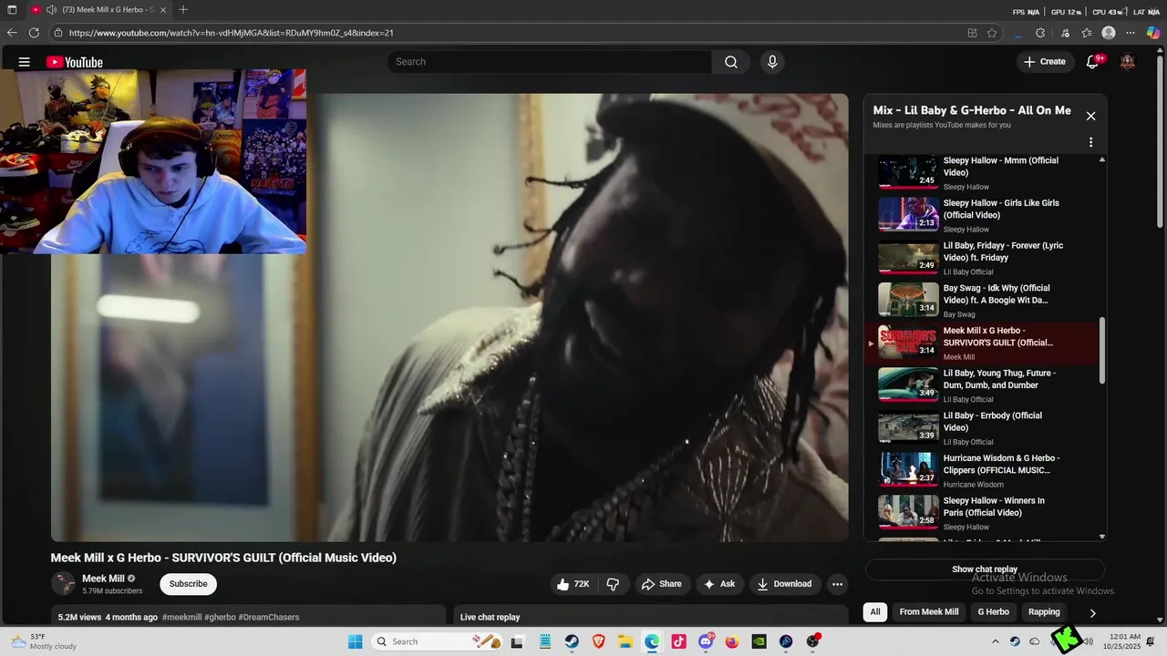Image resolution: width=1167 pixels, height=656 pixels.
Task: Open Steam from the taskbar
Action: coord(572,641)
